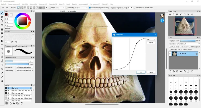Viewport: 201px width, 108px height.
Task: Enable Zero Pressure on Both Ends
Action: click(134, 8)
